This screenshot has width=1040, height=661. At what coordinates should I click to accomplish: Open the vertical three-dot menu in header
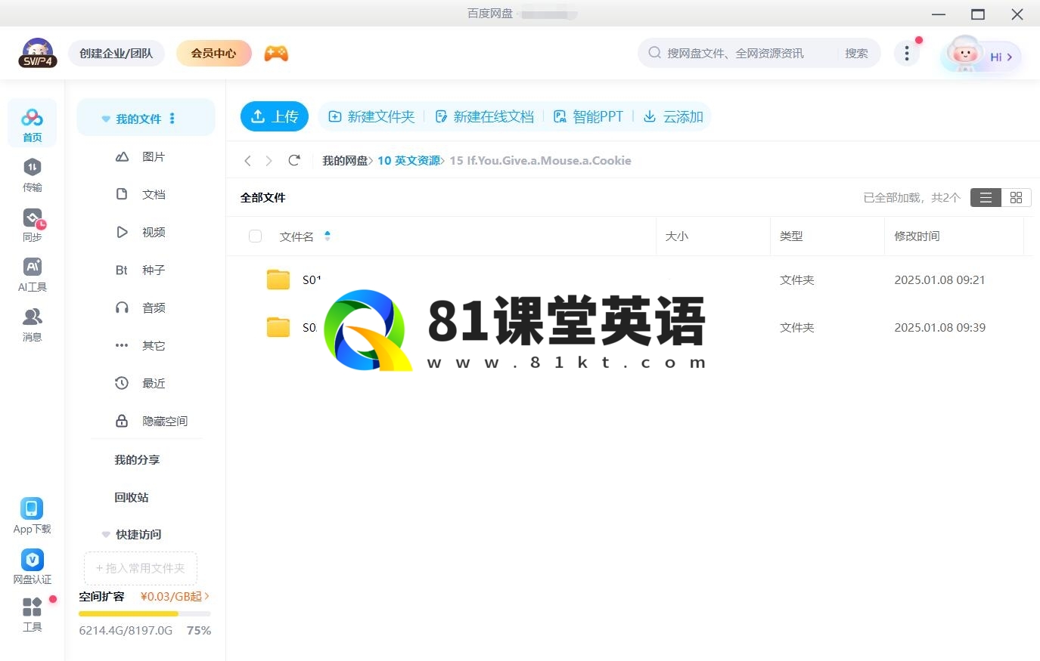tap(906, 53)
